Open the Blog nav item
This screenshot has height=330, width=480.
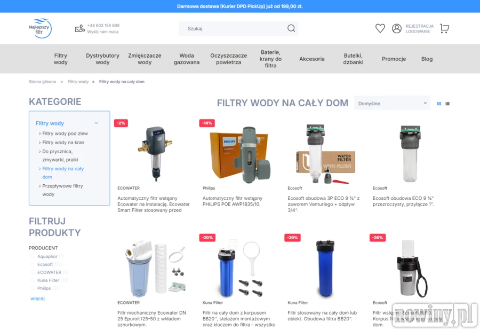click(427, 59)
